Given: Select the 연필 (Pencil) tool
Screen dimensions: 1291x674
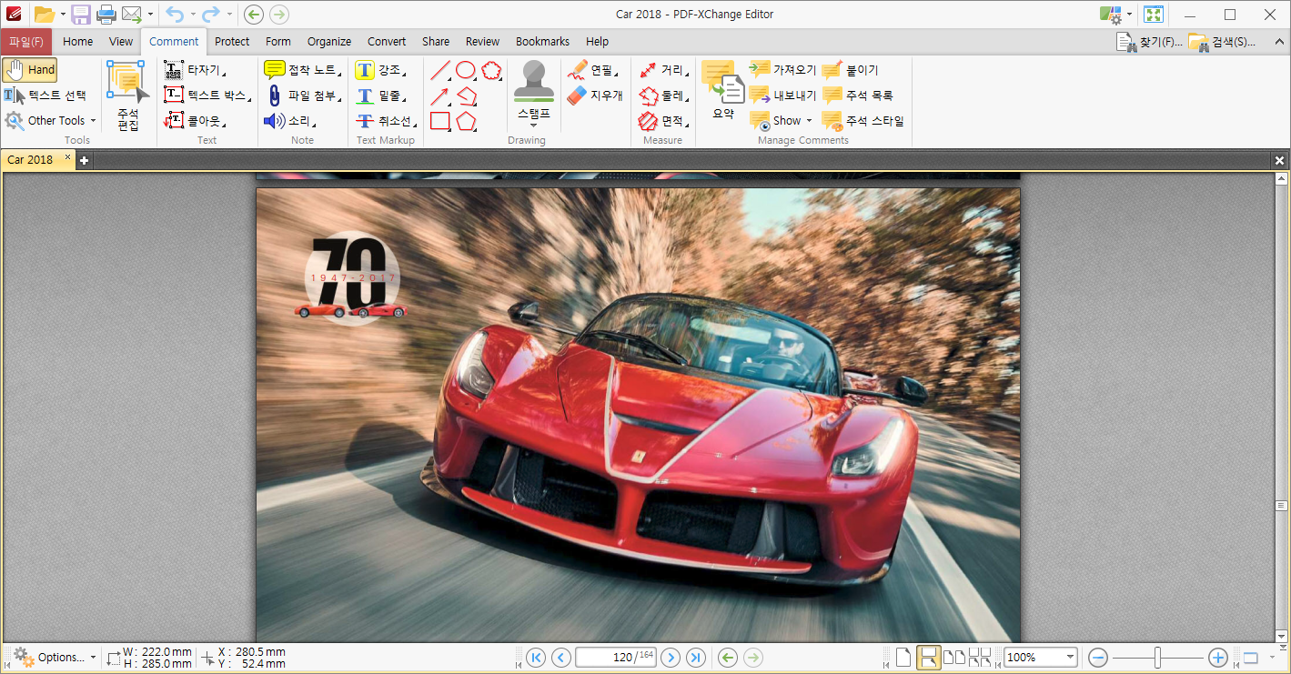Looking at the screenshot, I should coord(592,70).
